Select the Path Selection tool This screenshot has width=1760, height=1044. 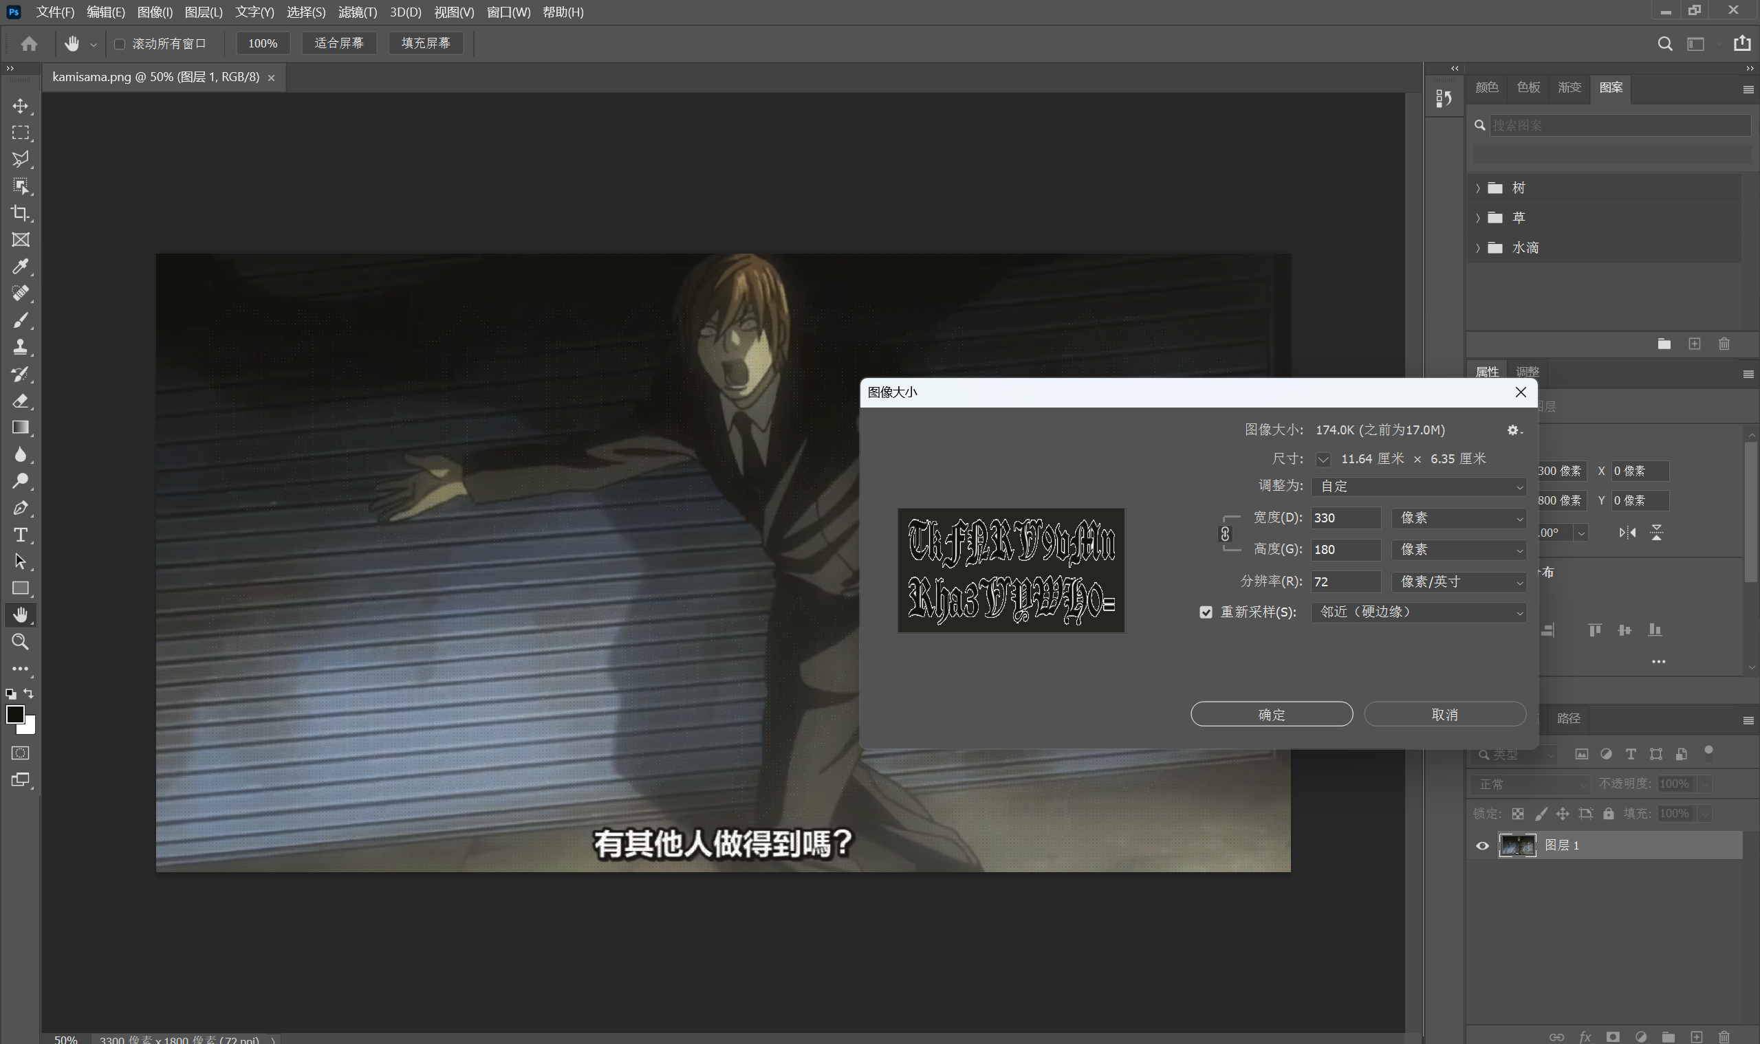point(21,562)
